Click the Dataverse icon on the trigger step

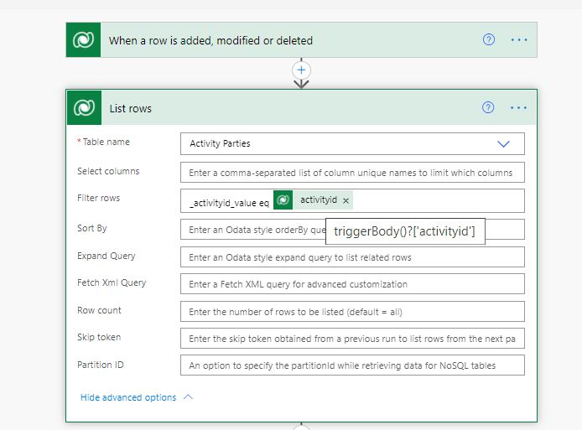84,40
